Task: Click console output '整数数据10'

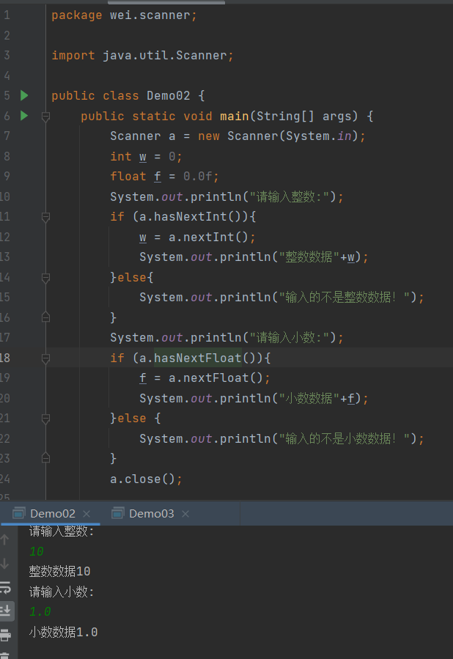Action: click(59, 572)
